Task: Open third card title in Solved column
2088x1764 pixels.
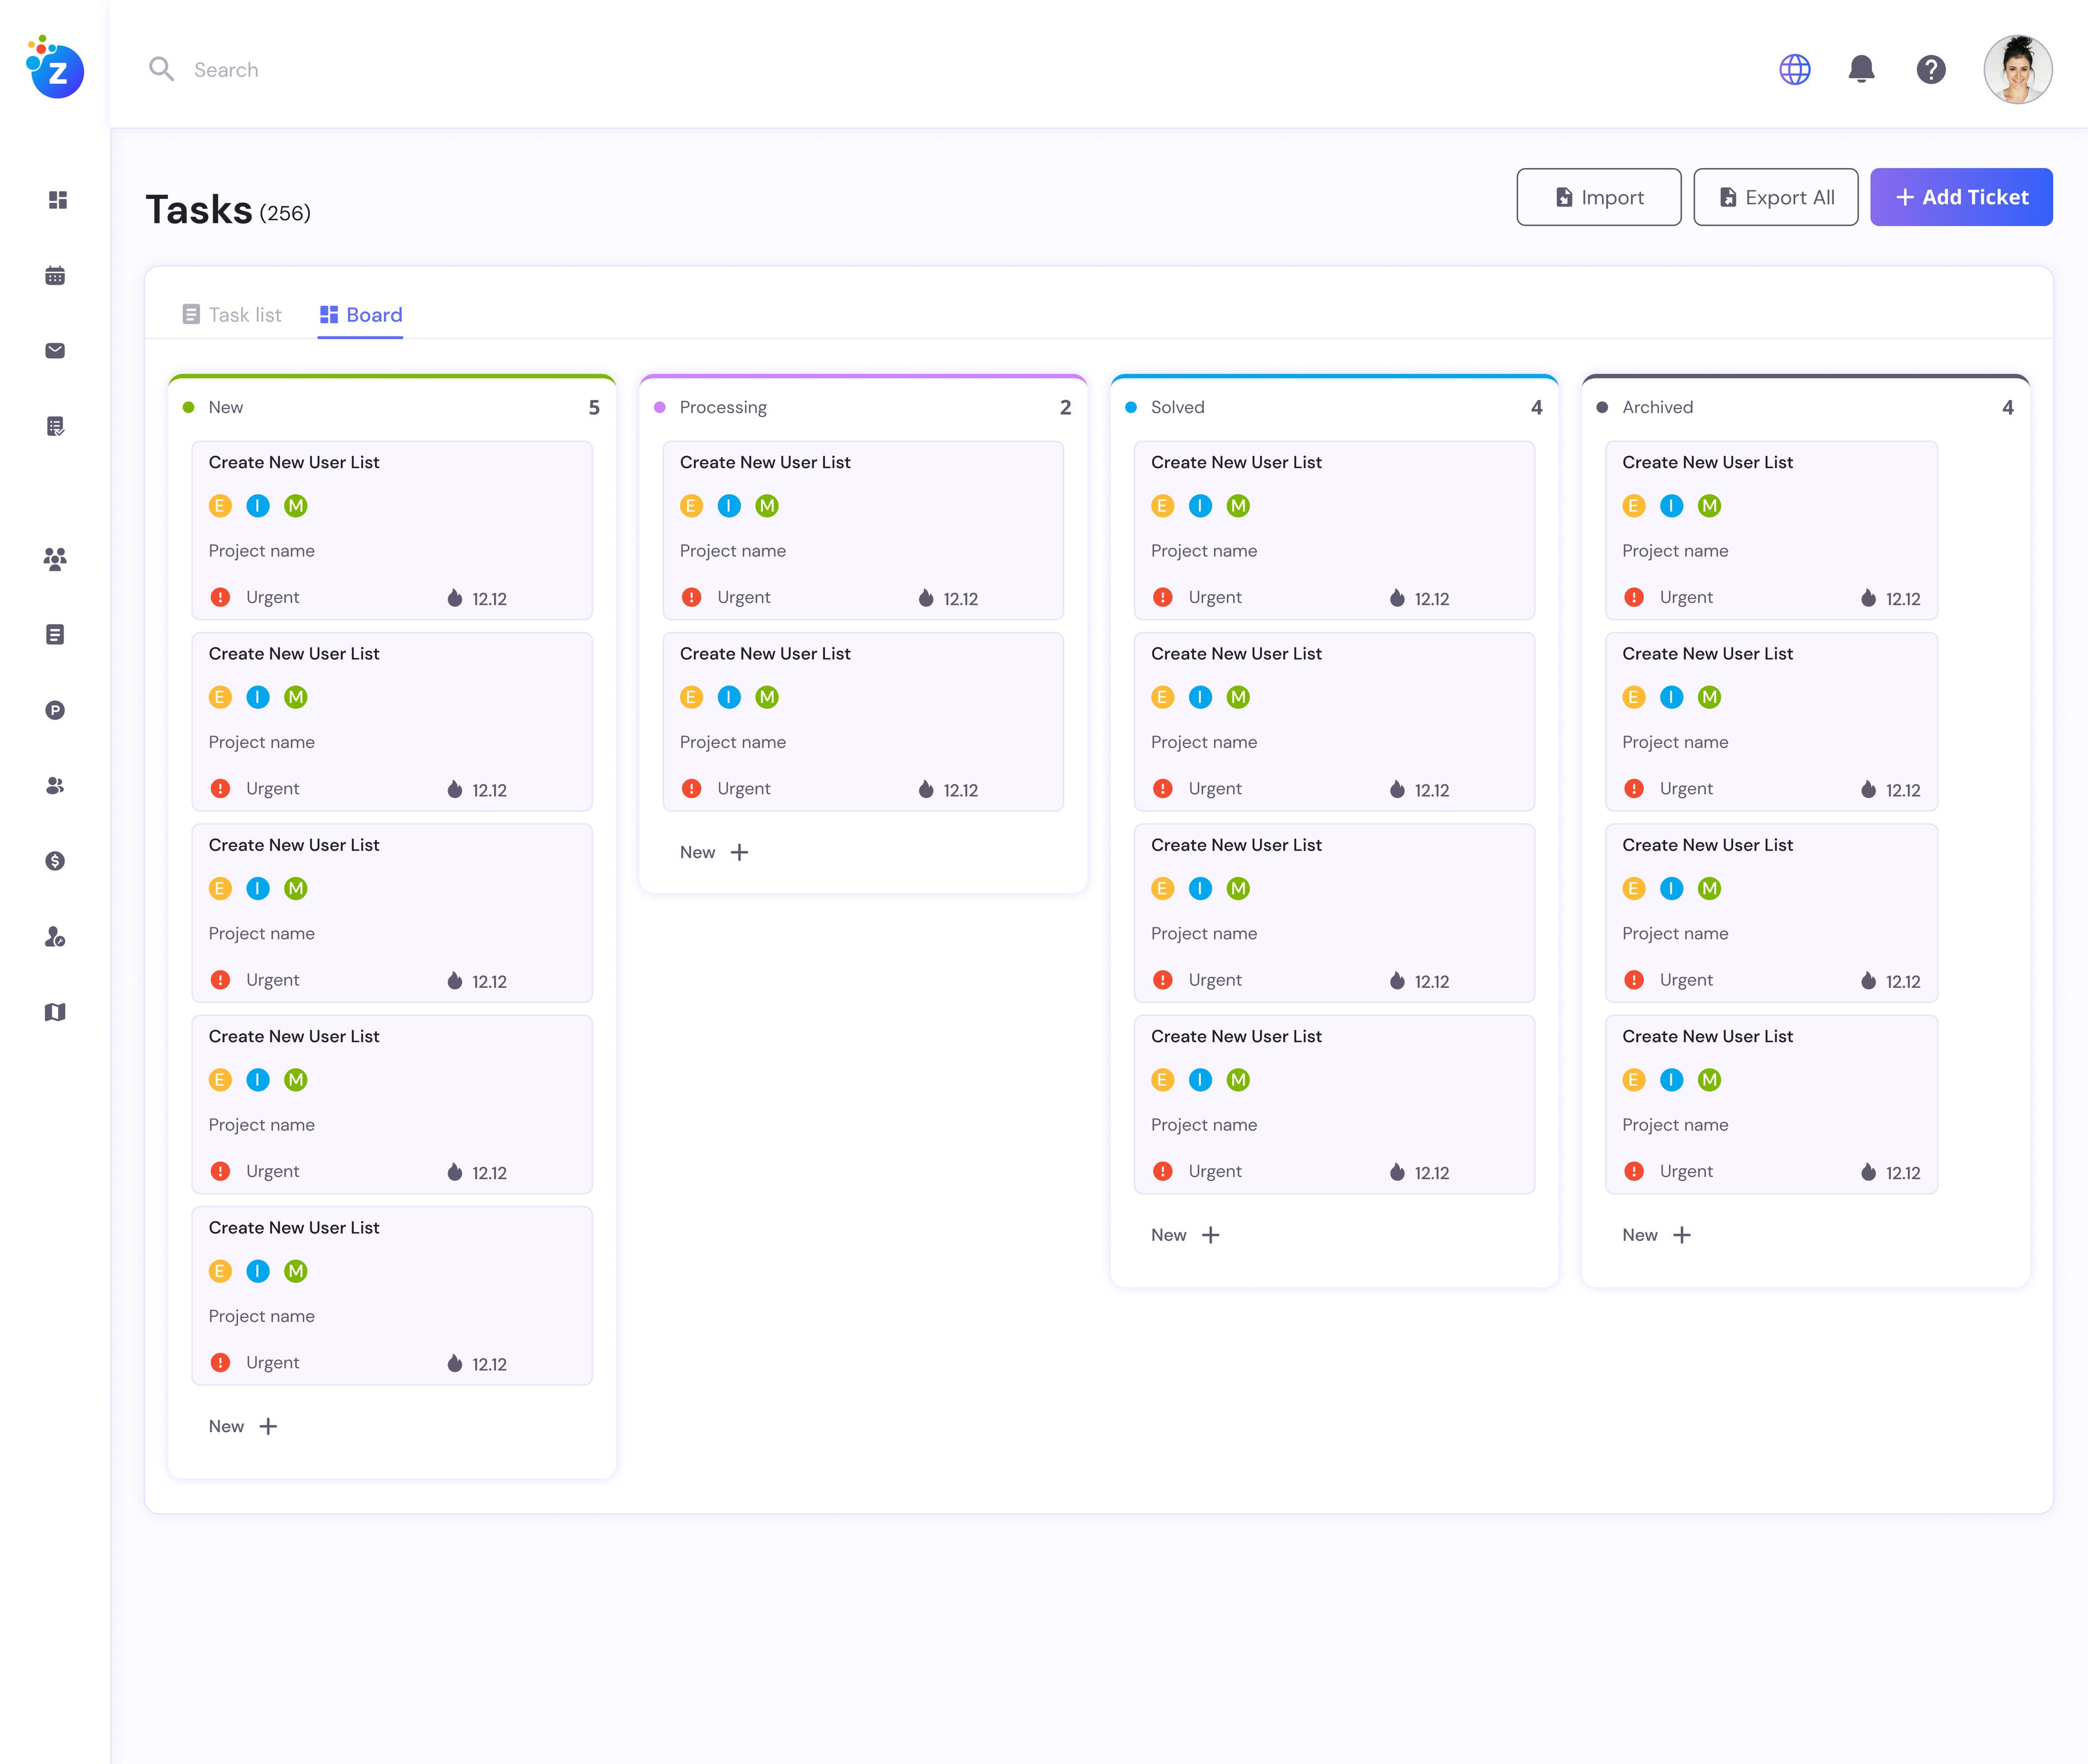Action: pyautogui.click(x=1236, y=845)
